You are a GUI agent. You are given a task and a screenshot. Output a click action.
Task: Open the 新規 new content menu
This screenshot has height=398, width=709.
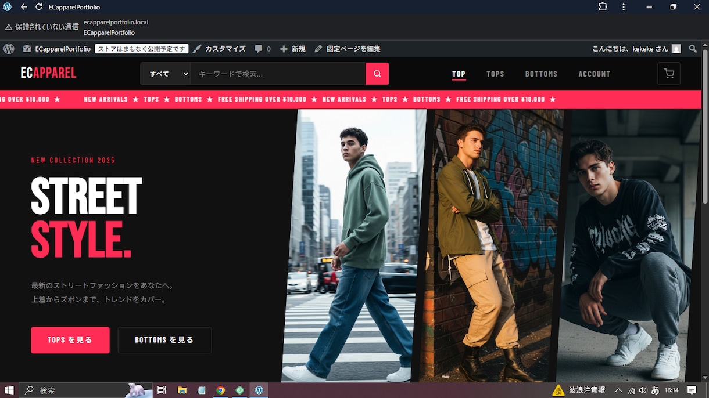[x=293, y=49]
